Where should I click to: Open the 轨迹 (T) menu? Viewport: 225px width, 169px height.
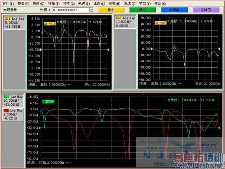pyautogui.click(x=84, y=3)
